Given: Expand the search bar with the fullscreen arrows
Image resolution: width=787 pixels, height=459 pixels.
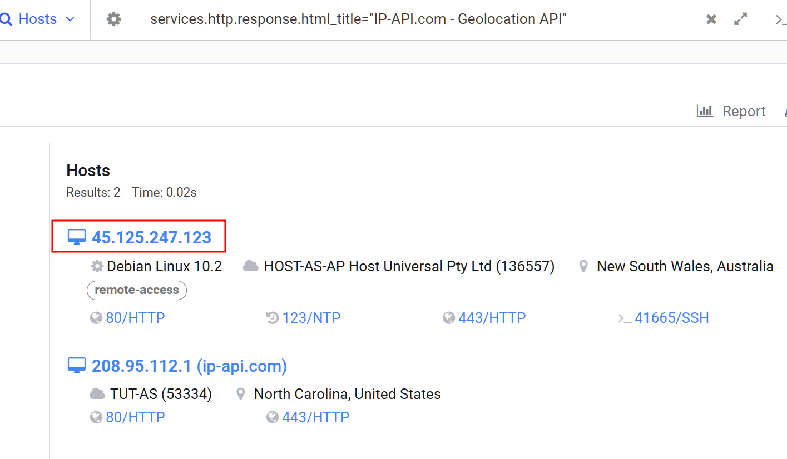Looking at the screenshot, I should [x=740, y=18].
